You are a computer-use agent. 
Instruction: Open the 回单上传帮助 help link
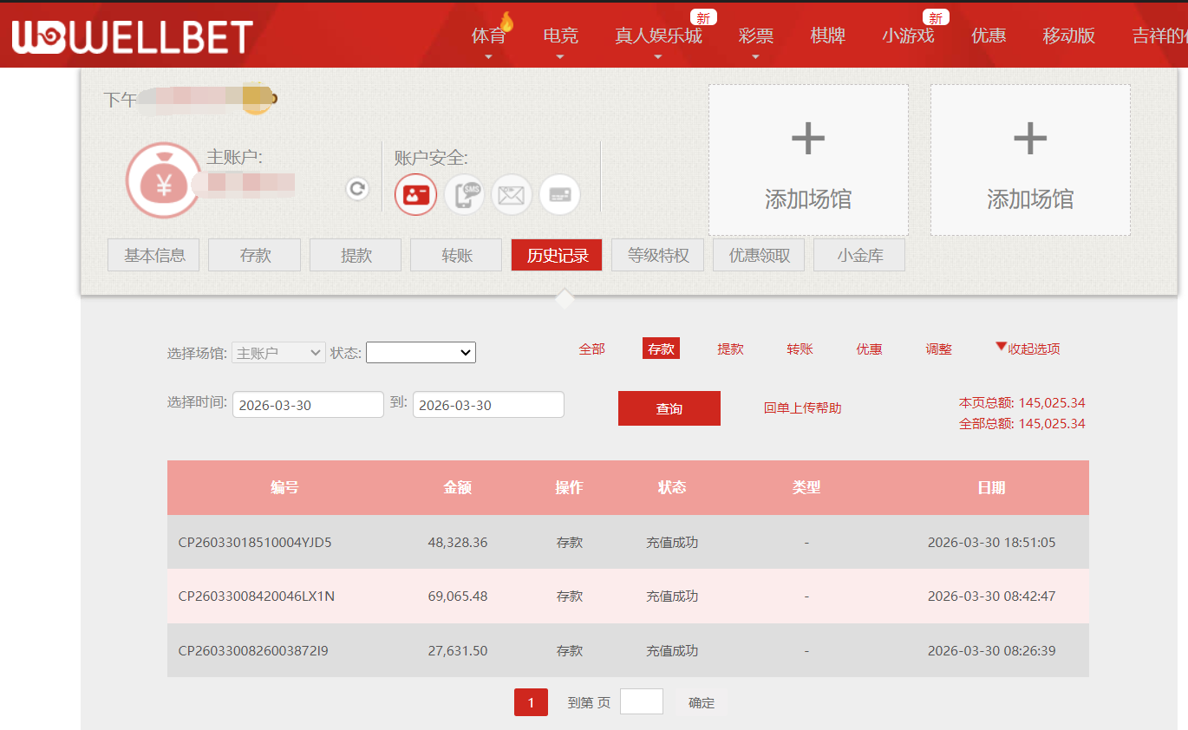(800, 407)
